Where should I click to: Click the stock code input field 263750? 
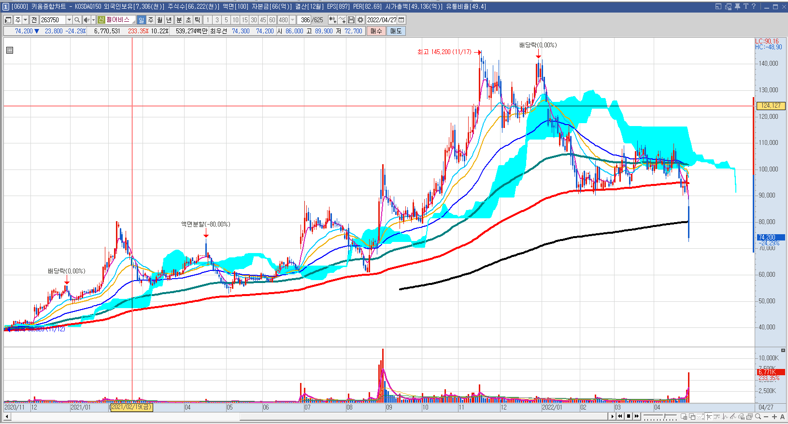[53, 20]
